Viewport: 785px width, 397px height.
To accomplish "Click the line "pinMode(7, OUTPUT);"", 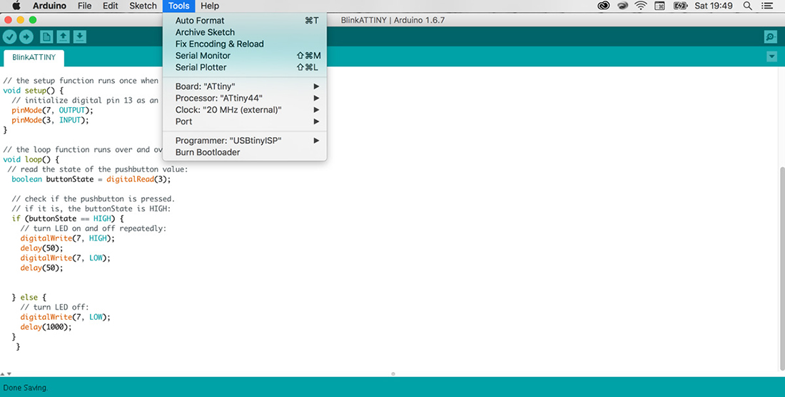I will pyautogui.click(x=53, y=110).
